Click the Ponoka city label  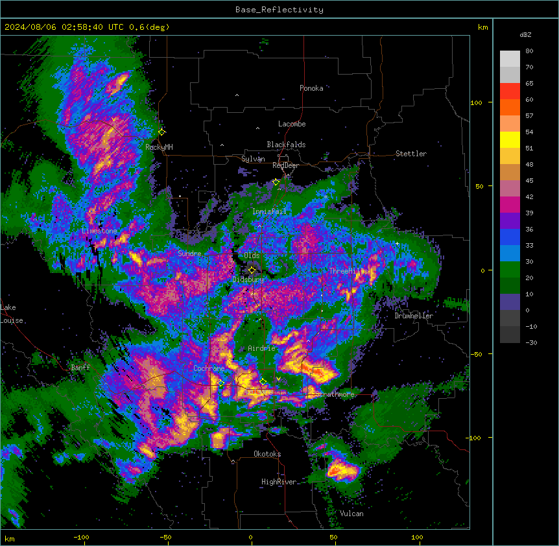coord(311,88)
